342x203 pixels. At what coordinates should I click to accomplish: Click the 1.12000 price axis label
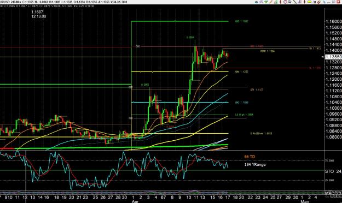[x=333, y=79]
